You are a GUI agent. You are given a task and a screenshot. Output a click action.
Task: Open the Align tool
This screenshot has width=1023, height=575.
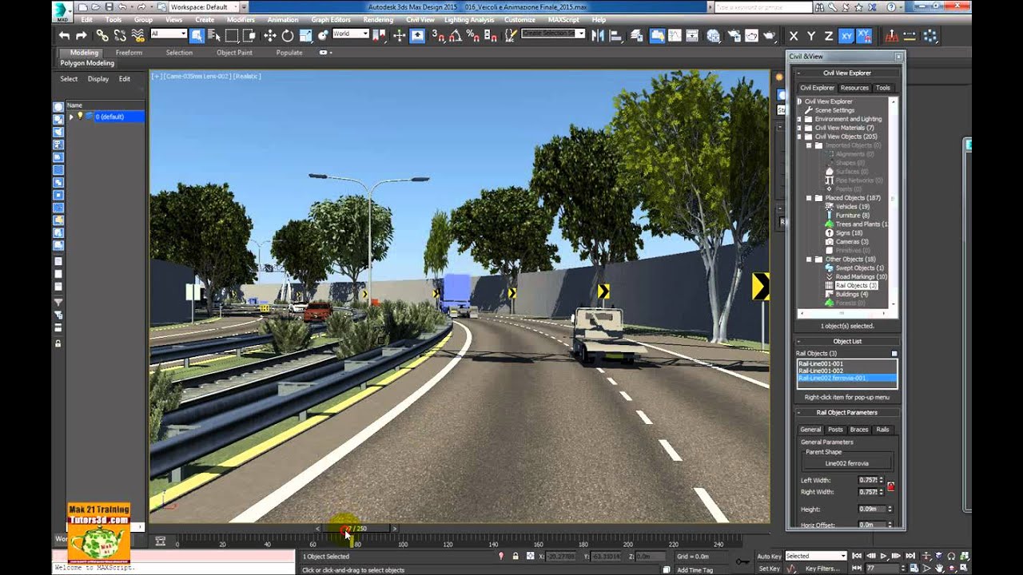pyautogui.click(x=615, y=35)
